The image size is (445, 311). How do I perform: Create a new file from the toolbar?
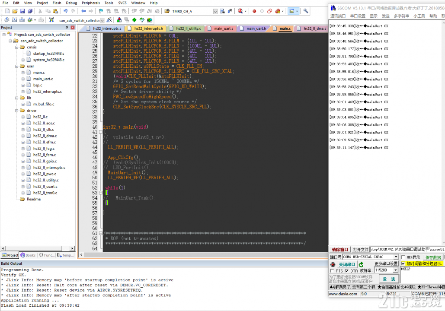pos(7,11)
